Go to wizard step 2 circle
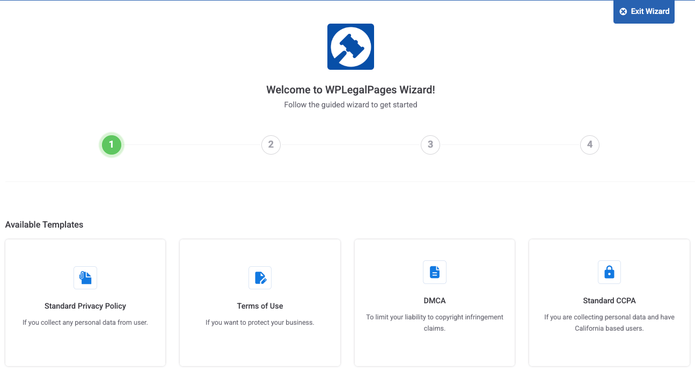The image size is (695, 372). coord(271,144)
